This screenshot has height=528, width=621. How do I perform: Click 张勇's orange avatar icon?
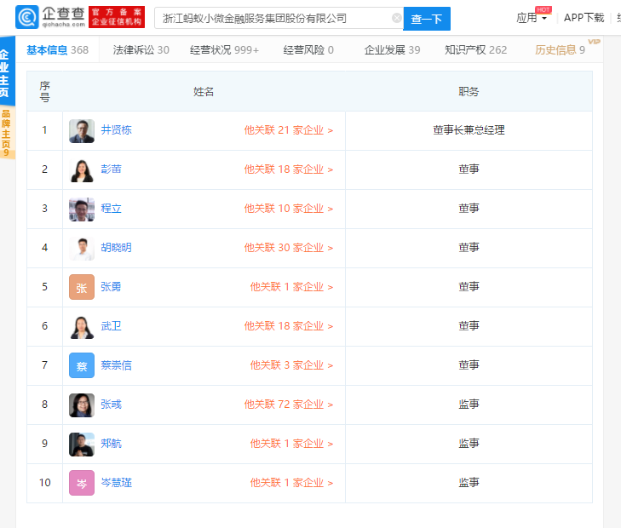tap(82, 288)
